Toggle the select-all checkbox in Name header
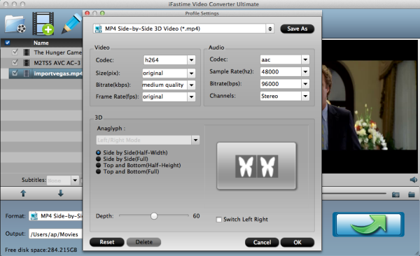 [8, 43]
